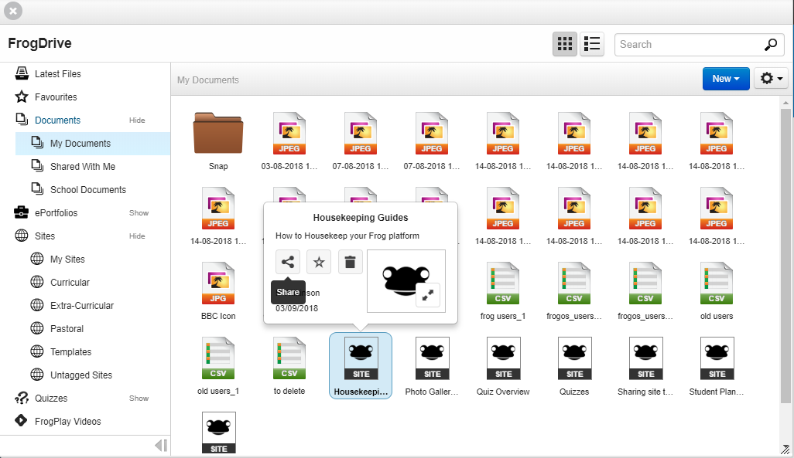This screenshot has height=458, width=794.
Task: Click the file list scrollbar
Action: 785,256
